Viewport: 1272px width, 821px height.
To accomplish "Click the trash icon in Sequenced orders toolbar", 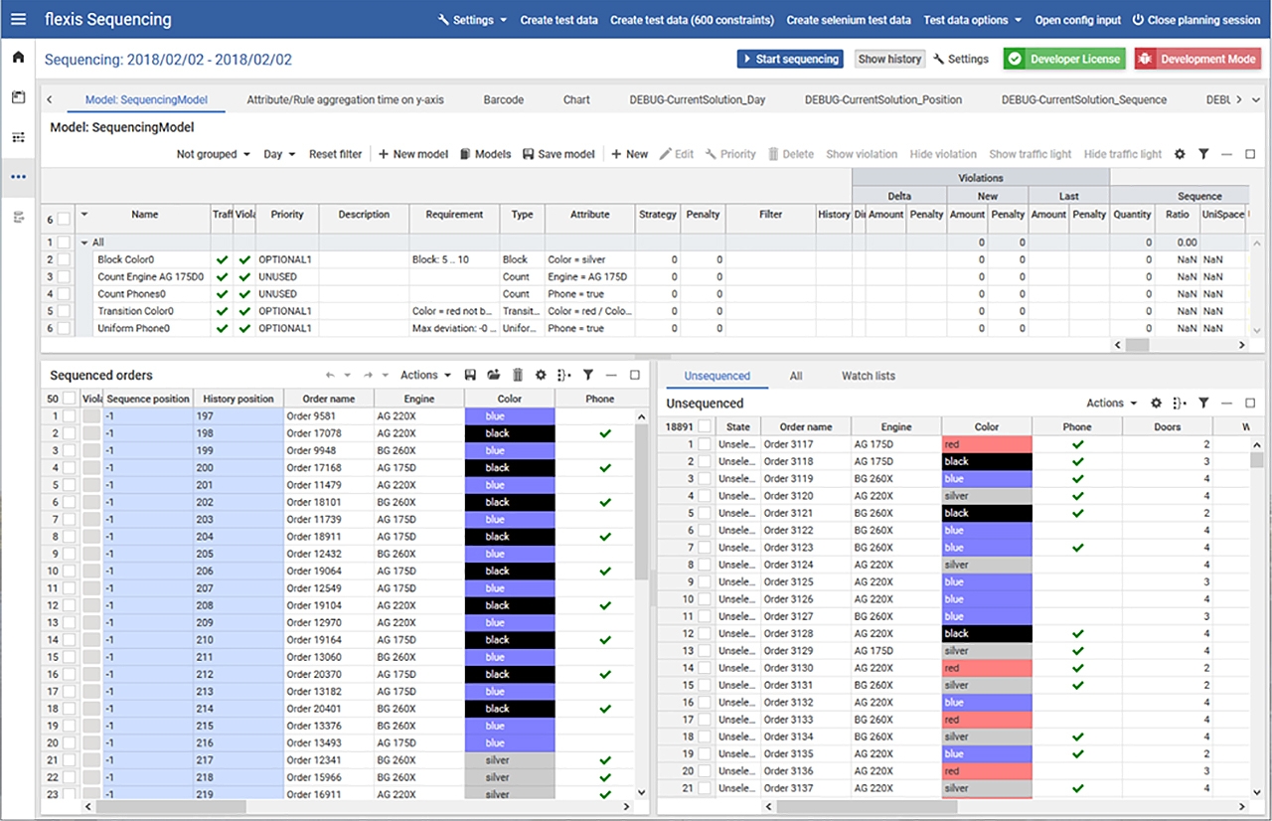I will point(518,376).
